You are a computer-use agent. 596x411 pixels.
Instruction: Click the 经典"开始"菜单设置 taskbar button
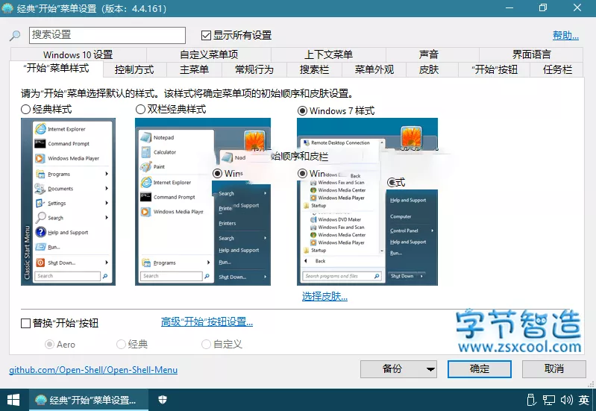pyautogui.click(x=89, y=400)
